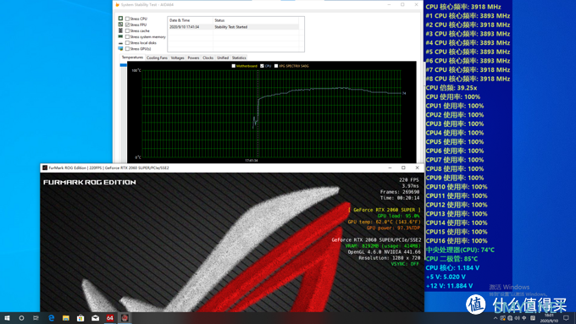The image size is (576, 324).
Task: Uncheck the Stress FPU option
Action: (127, 25)
